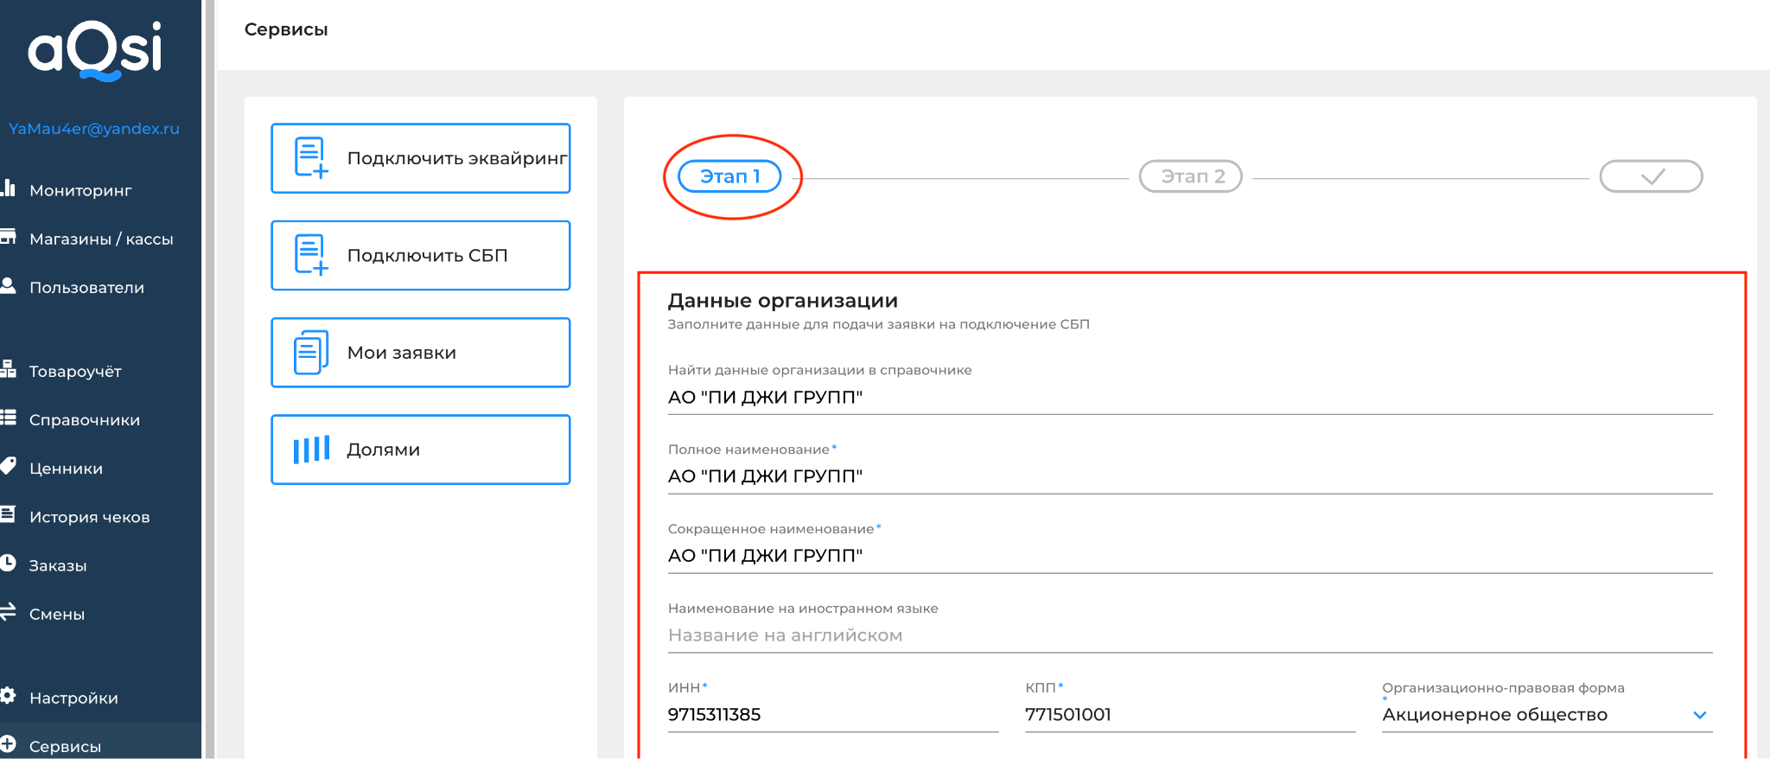Click the Подключить эквайринг button
The height and width of the screenshot is (759, 1770).
coord(421,158)
